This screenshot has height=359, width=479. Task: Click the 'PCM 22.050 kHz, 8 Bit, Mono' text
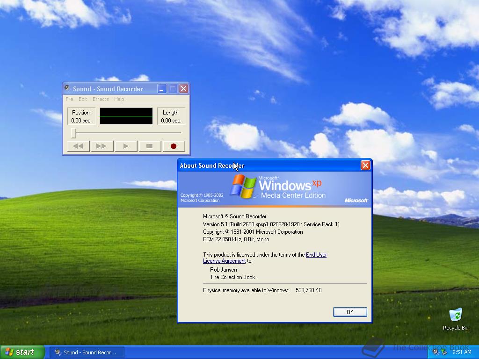236,239
